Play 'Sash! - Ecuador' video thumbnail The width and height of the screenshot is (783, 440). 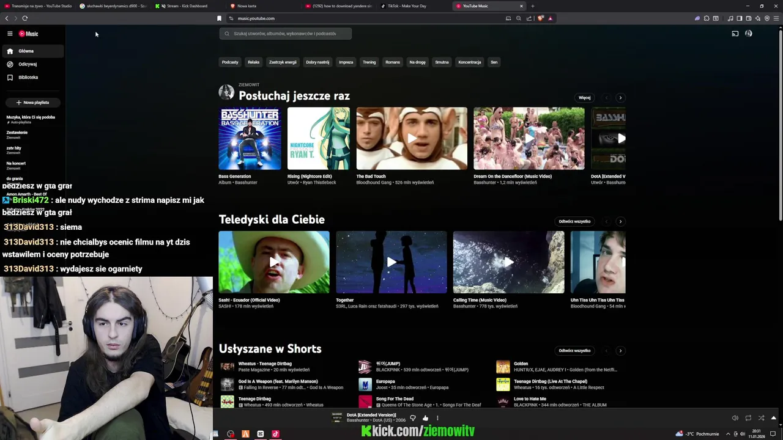tap(274, 262)
